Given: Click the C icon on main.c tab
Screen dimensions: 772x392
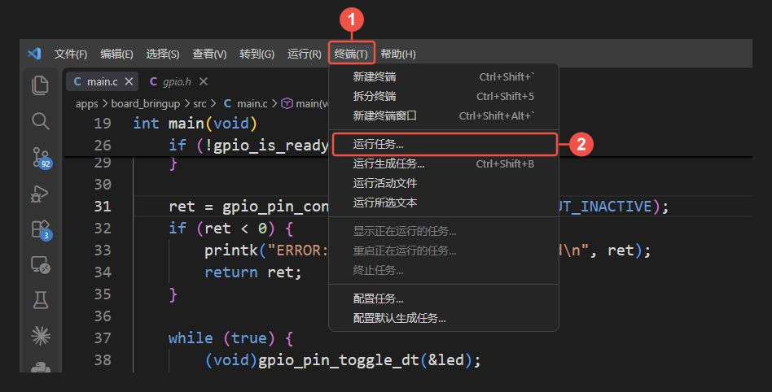Looking at the screenshot, I should (77, 81).
